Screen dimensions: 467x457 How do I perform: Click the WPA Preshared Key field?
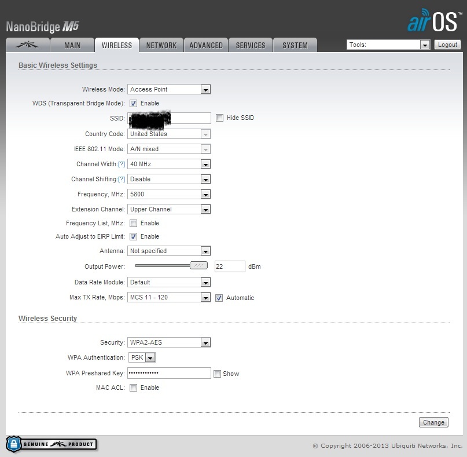point(169,373)
